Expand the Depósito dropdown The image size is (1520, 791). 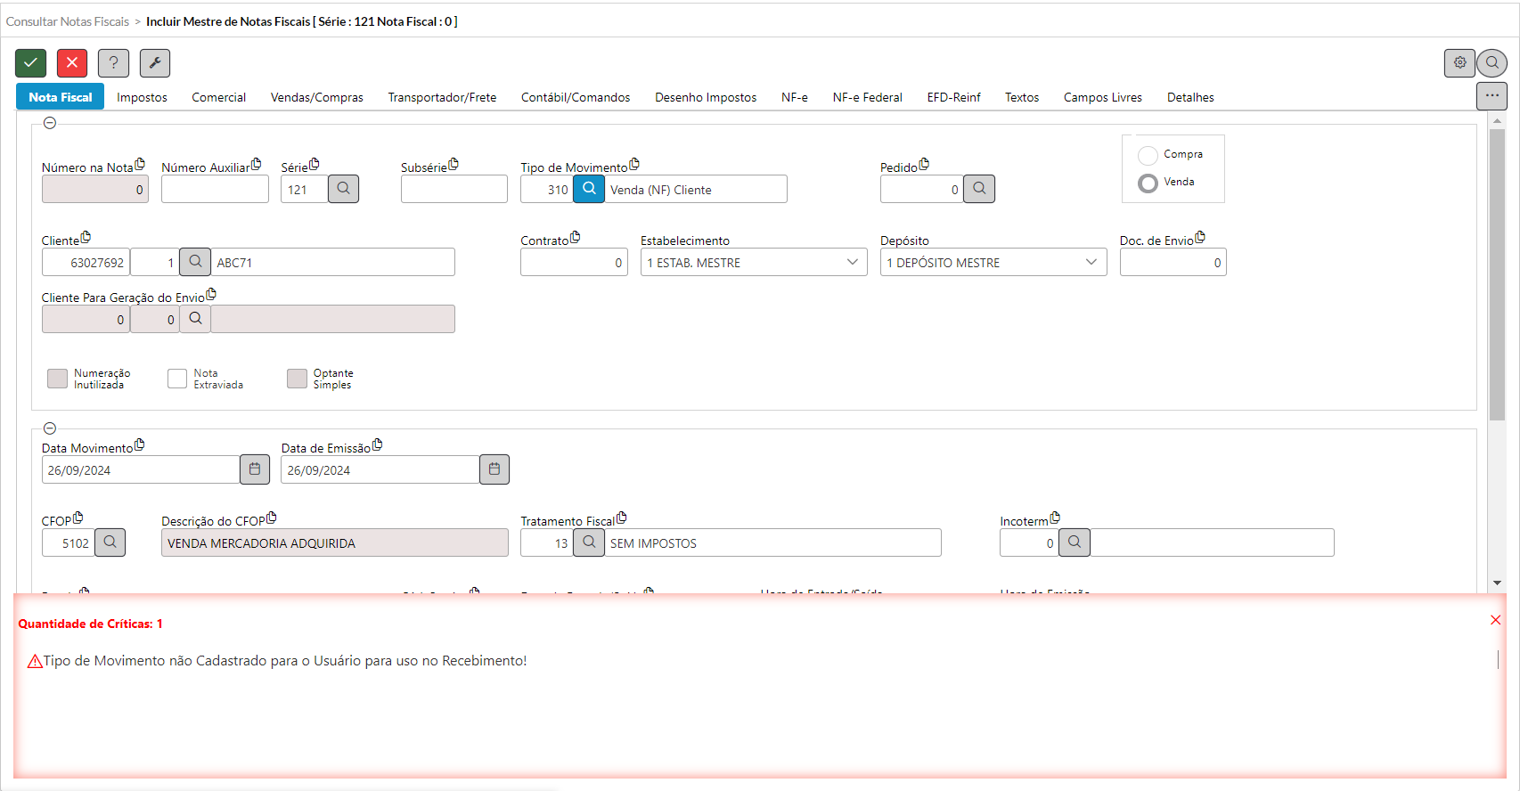click(x=1091, y=262)
